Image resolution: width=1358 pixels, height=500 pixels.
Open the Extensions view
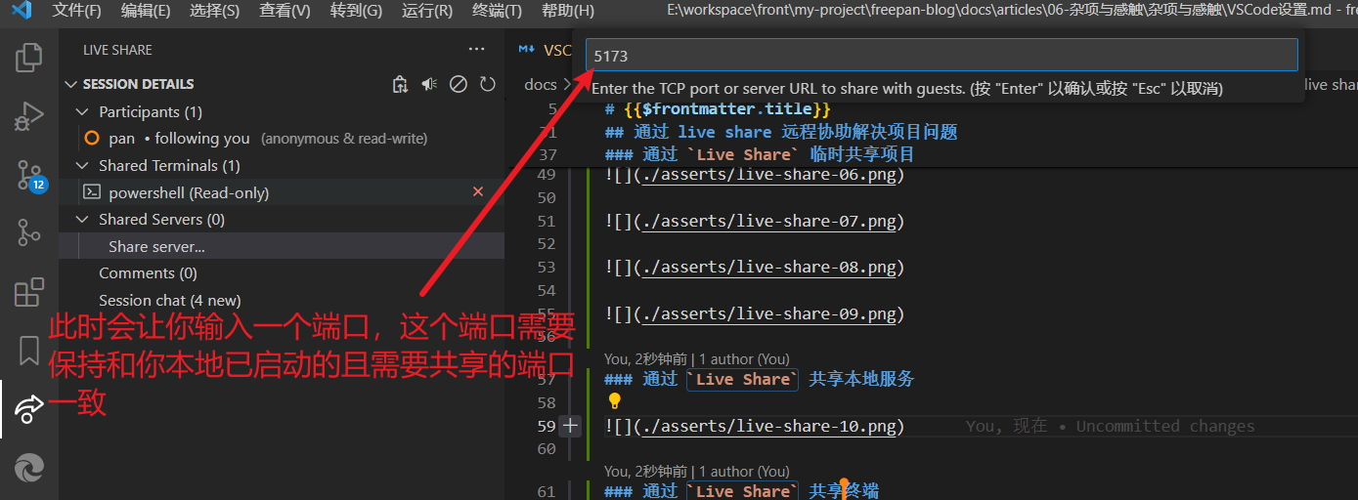click(x=28, y=291)
